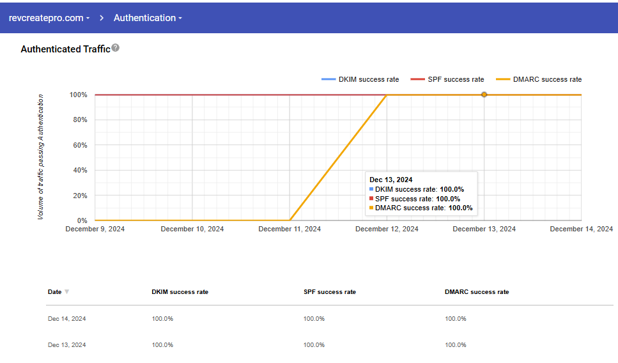Viewport: 618px width, 363px height.
Task: Select the Dec 14, 2024 table row date
Action: [x=66, y=319]
